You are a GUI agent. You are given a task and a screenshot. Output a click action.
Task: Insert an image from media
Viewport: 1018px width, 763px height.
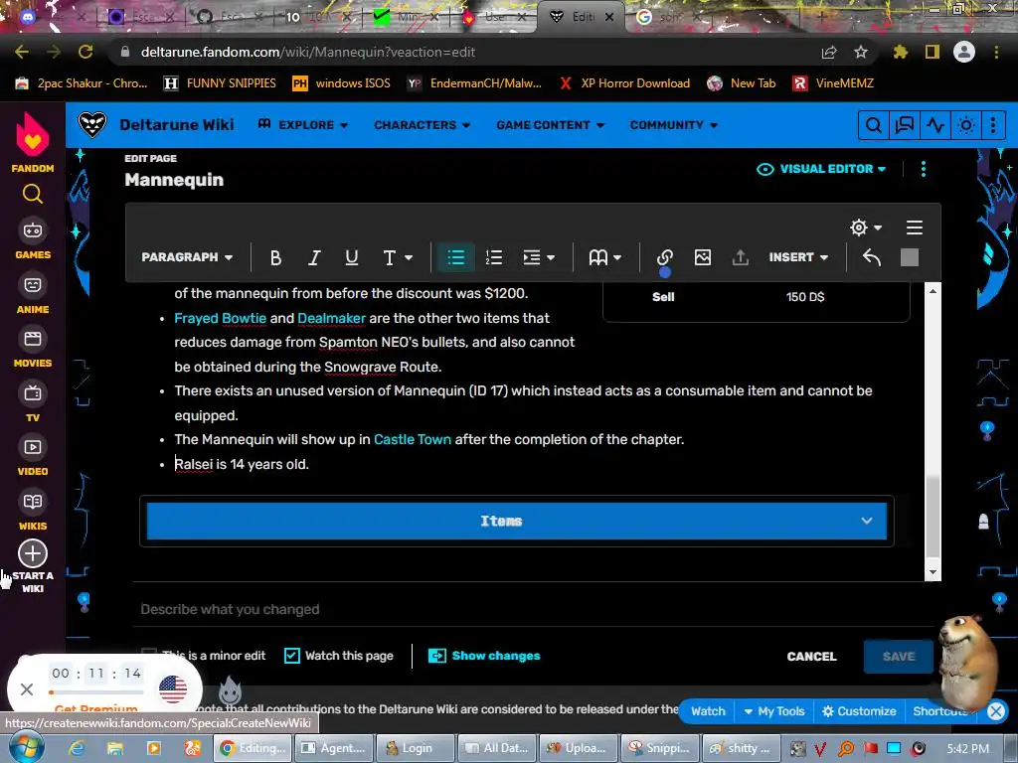point(703,257)
